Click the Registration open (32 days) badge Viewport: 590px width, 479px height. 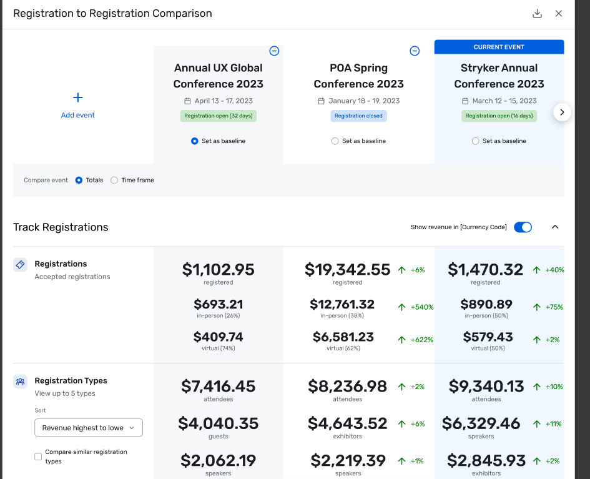(219, 116)
